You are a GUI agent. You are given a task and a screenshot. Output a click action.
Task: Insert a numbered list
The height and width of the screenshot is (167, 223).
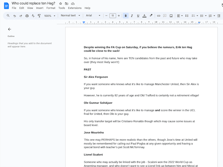210,16
